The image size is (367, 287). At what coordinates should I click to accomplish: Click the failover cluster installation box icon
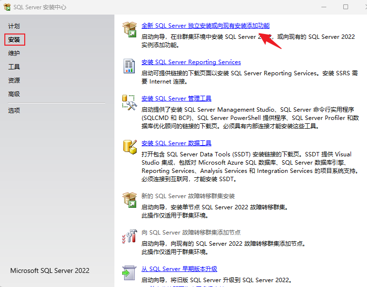tap(129, 200)
